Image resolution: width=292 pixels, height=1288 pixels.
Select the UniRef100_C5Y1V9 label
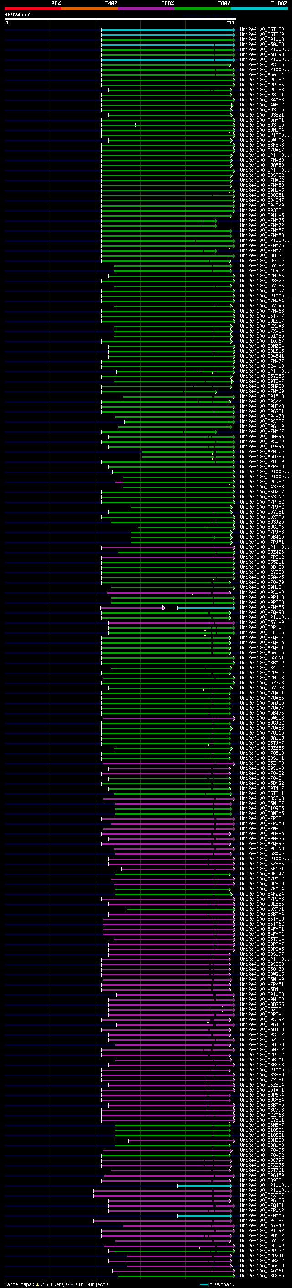click(261, 622)
